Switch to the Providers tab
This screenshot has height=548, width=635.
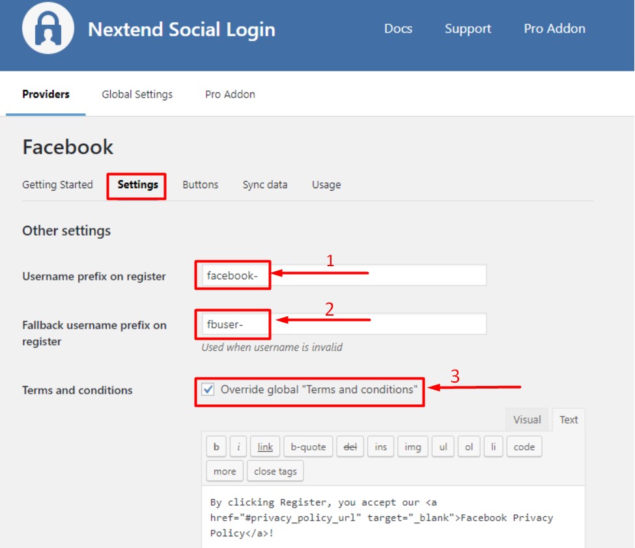46,94
